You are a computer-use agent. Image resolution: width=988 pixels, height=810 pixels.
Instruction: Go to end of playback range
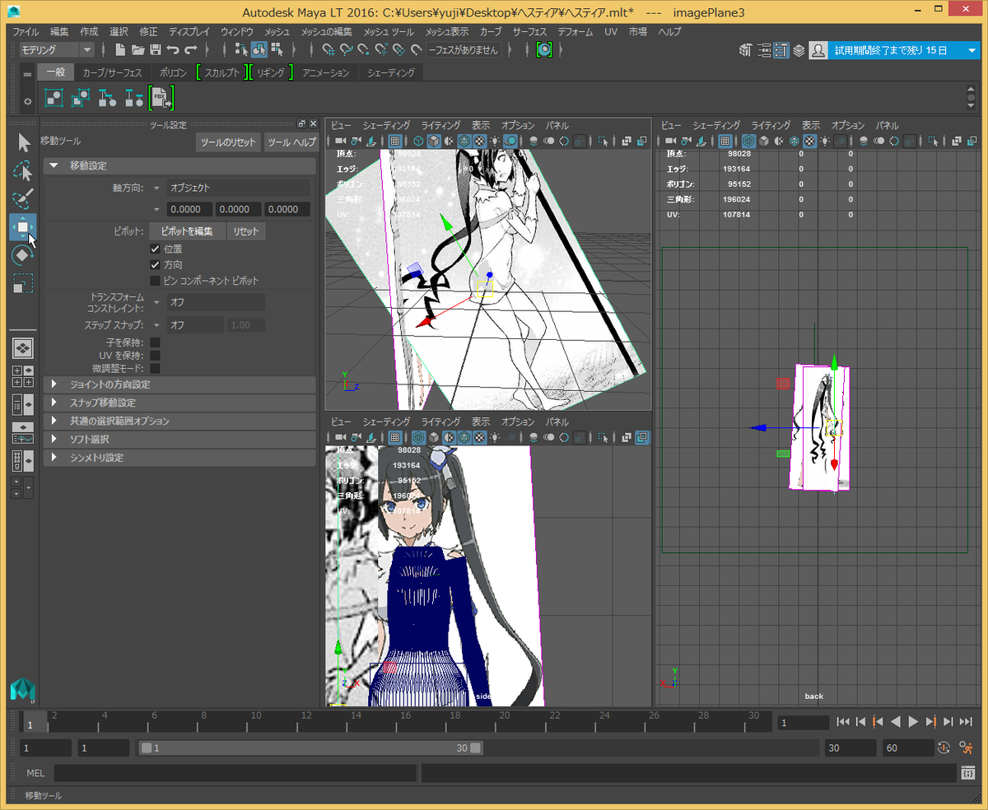[x=965, y=722]
